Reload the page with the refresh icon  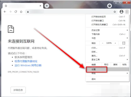click(16, 12)
